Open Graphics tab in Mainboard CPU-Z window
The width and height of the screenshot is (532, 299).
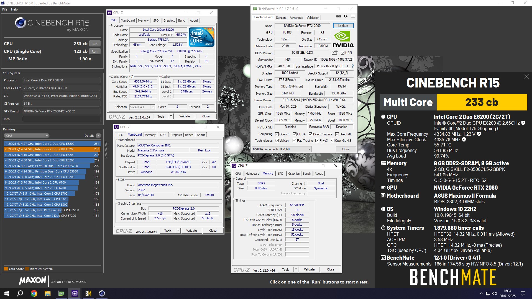[x=176, y=135]
